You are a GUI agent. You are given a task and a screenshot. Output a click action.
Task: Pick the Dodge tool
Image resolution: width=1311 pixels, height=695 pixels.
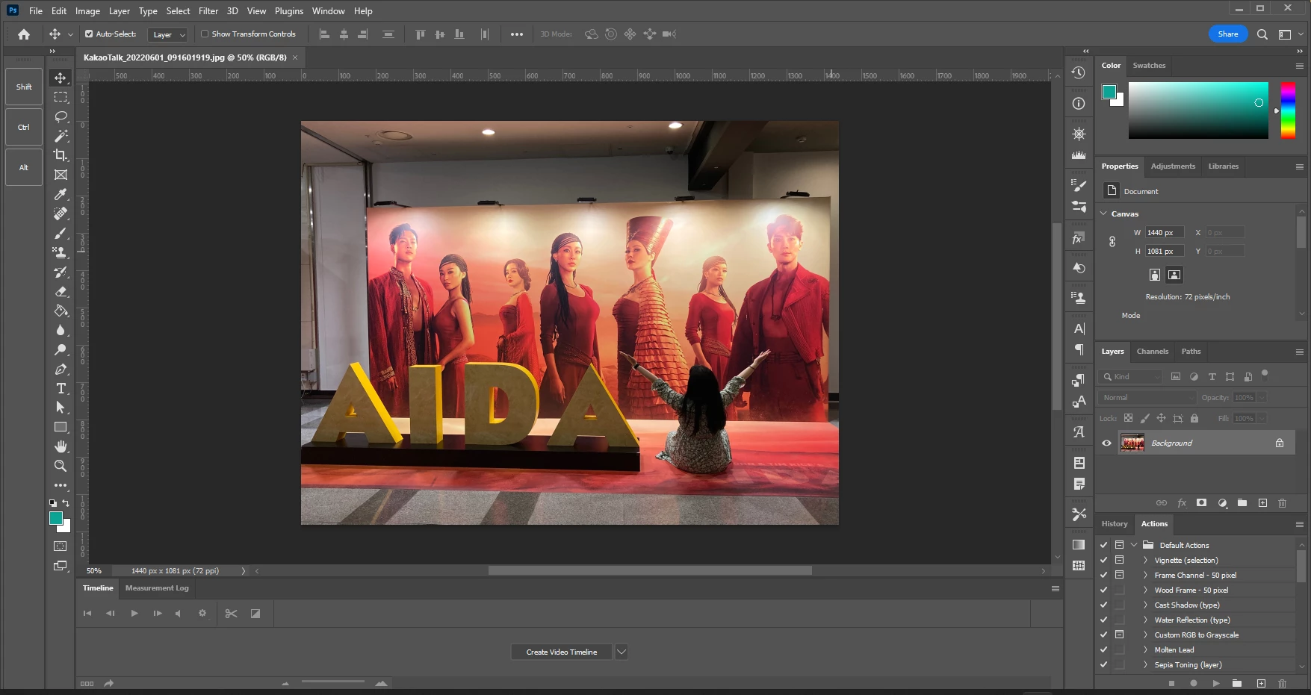click(x=61, y=349)
